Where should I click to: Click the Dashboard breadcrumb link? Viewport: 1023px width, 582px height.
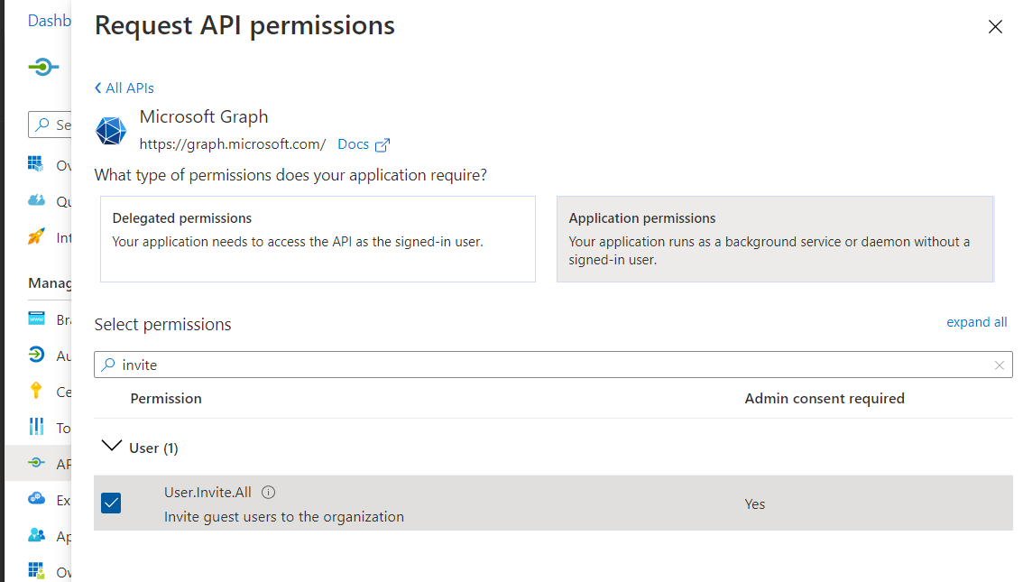point(49,21)
